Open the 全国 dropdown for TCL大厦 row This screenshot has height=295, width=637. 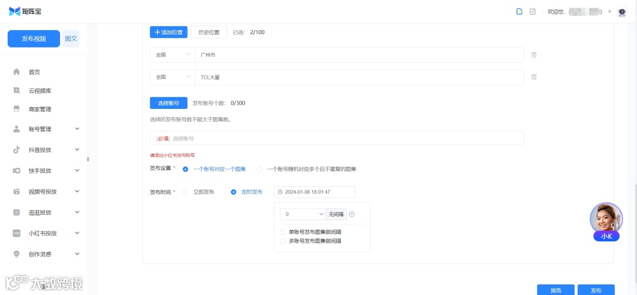pos(172,77)
